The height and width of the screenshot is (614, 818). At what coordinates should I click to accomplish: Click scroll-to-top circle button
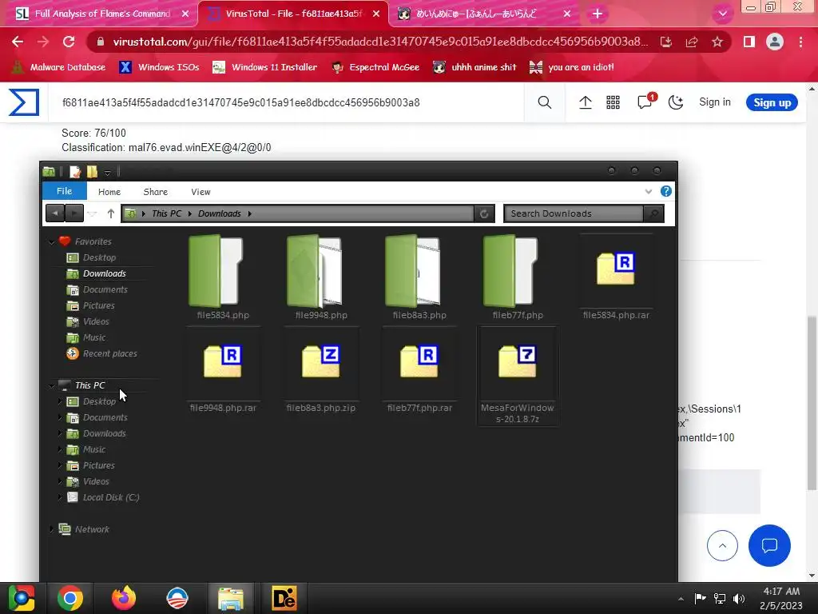pyautogui.click(x=722, y=545)
